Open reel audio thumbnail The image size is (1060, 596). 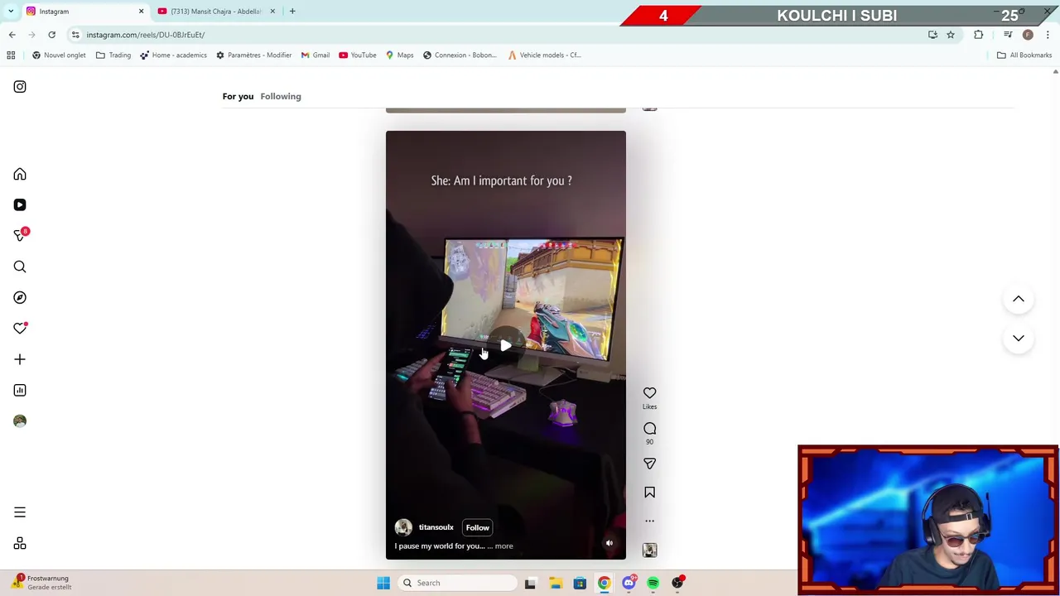649,550
